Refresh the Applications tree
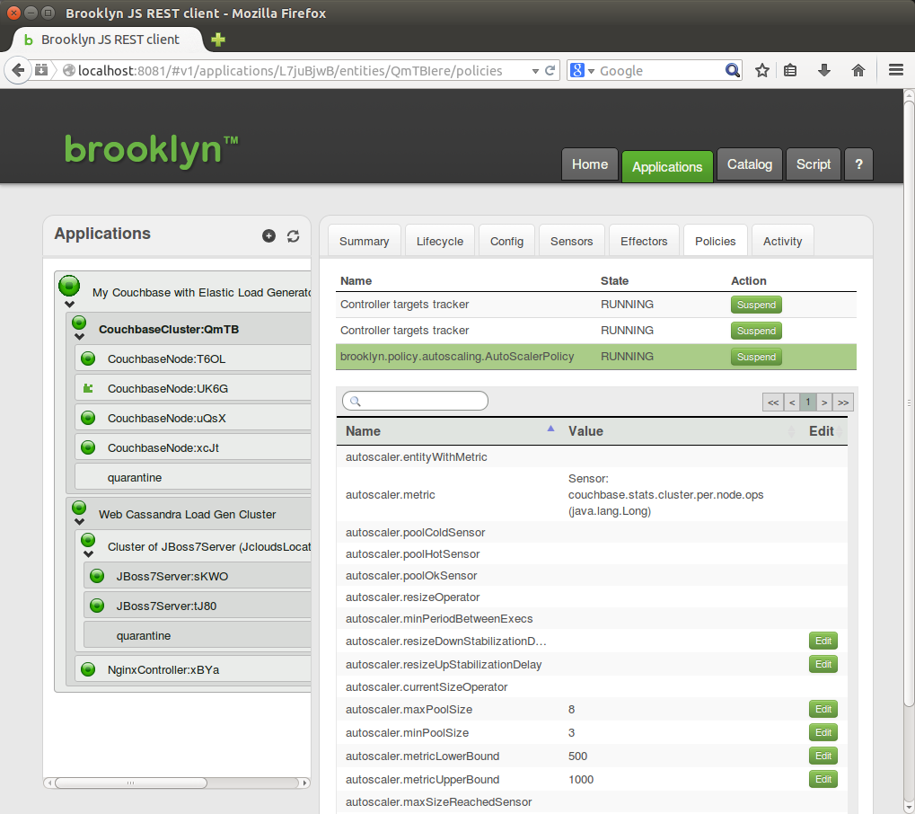Image resolution: width=915 pixels, height=814 pixels. 293,236
